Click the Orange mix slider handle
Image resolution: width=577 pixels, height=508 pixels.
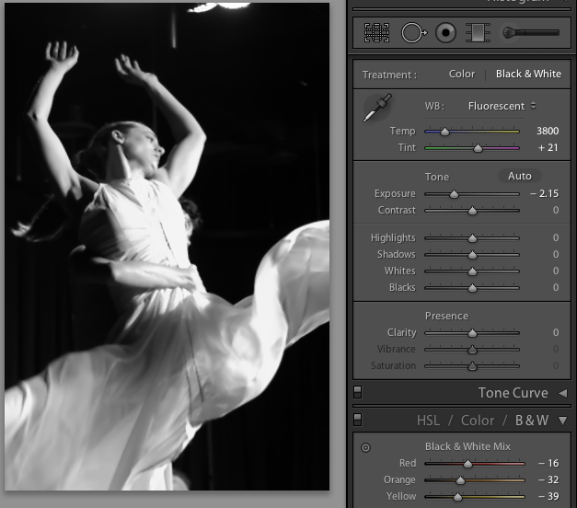coord(460,480)
